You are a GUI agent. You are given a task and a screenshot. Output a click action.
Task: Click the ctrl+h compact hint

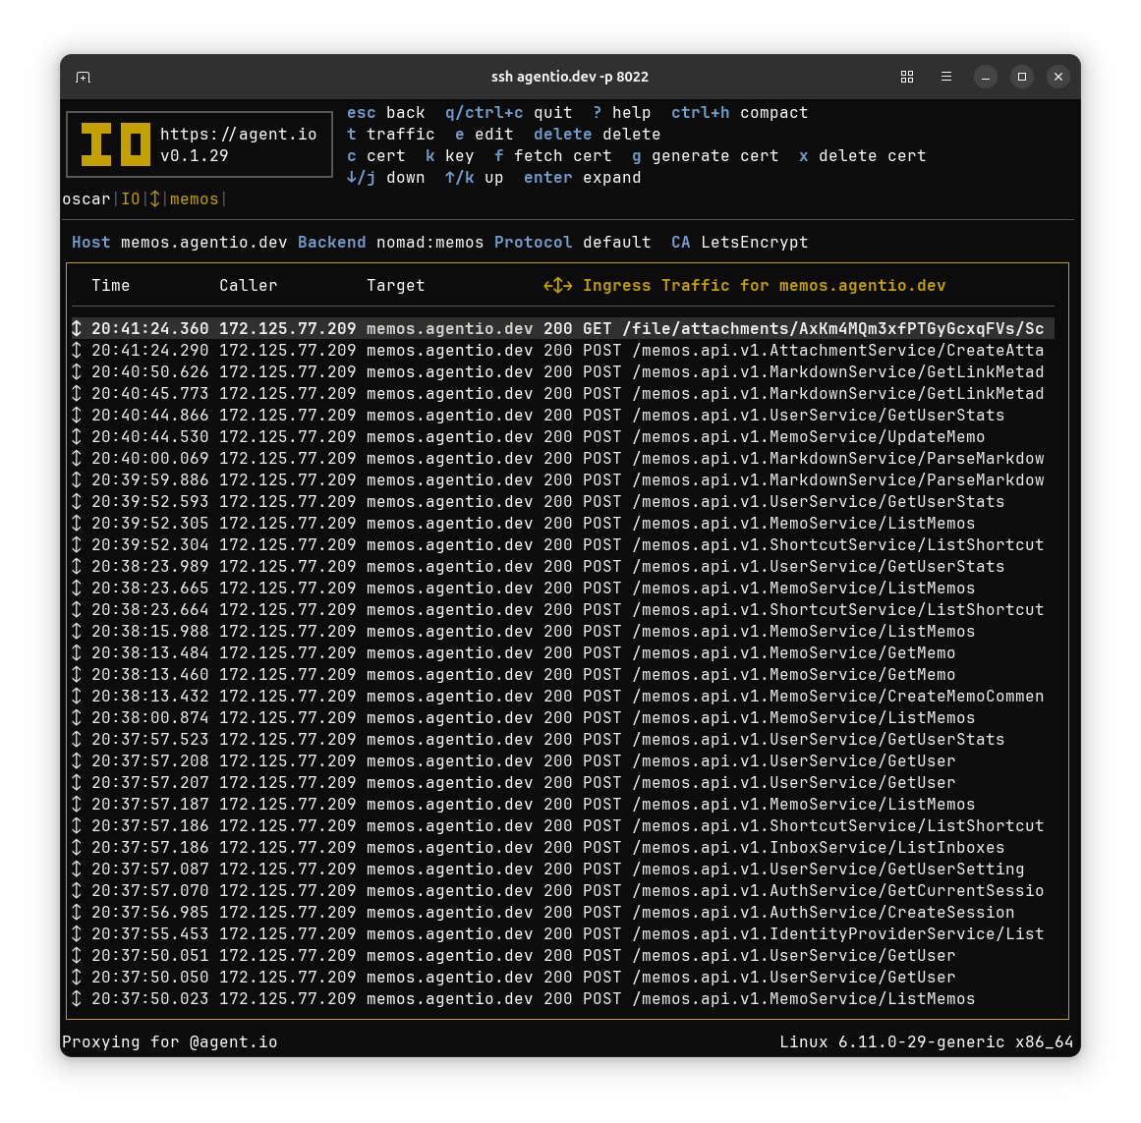739,113
